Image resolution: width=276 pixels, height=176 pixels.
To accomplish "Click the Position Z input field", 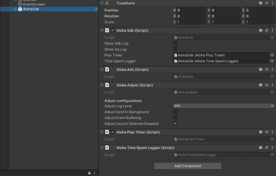I will click(x=260, y=10).
